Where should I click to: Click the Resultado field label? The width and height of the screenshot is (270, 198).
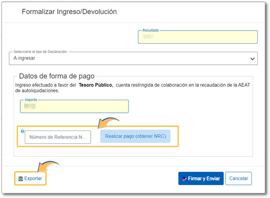pyautogui.click(x=151, y=30)
